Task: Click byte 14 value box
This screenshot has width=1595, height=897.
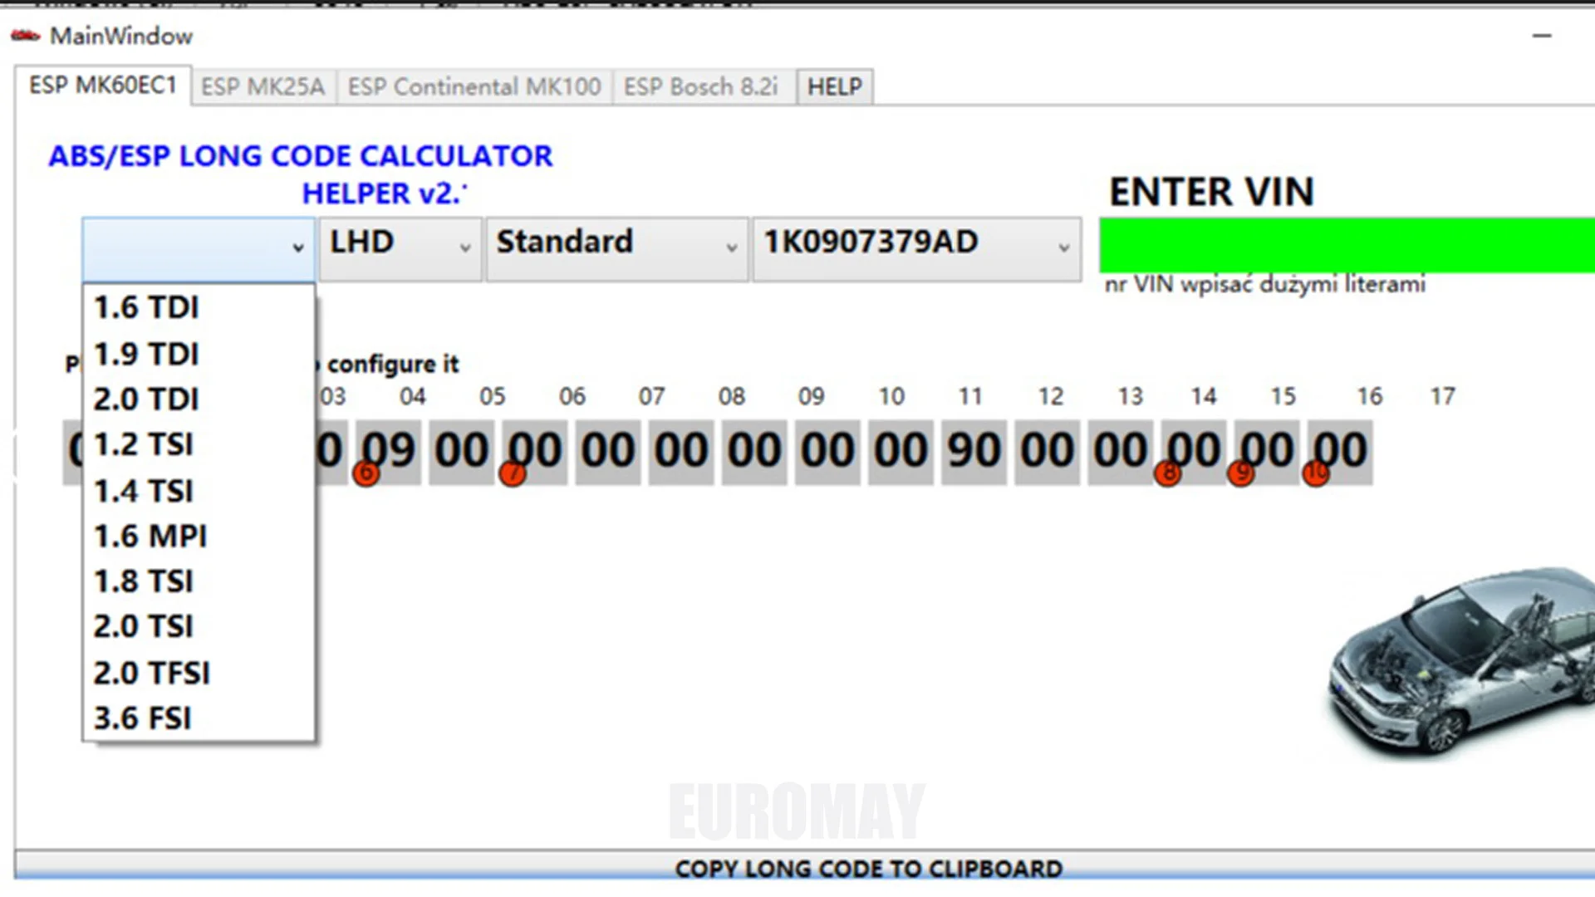Action: pyautogui.click(x=1120, y=452)
